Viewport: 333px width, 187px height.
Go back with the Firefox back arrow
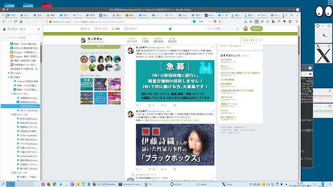[4, 22]
